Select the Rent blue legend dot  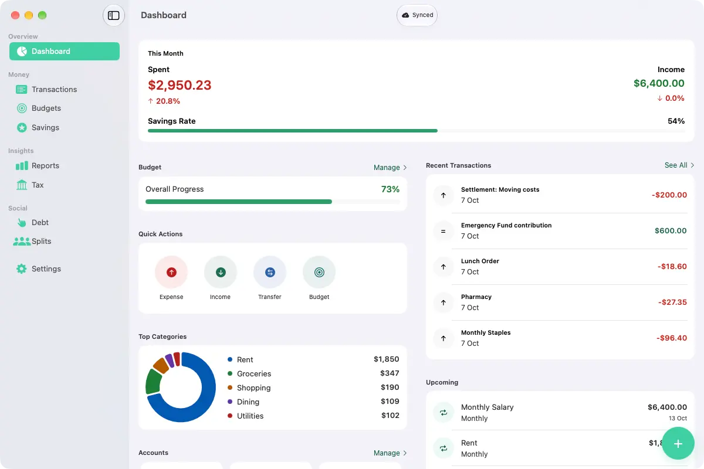pos(230,359)
